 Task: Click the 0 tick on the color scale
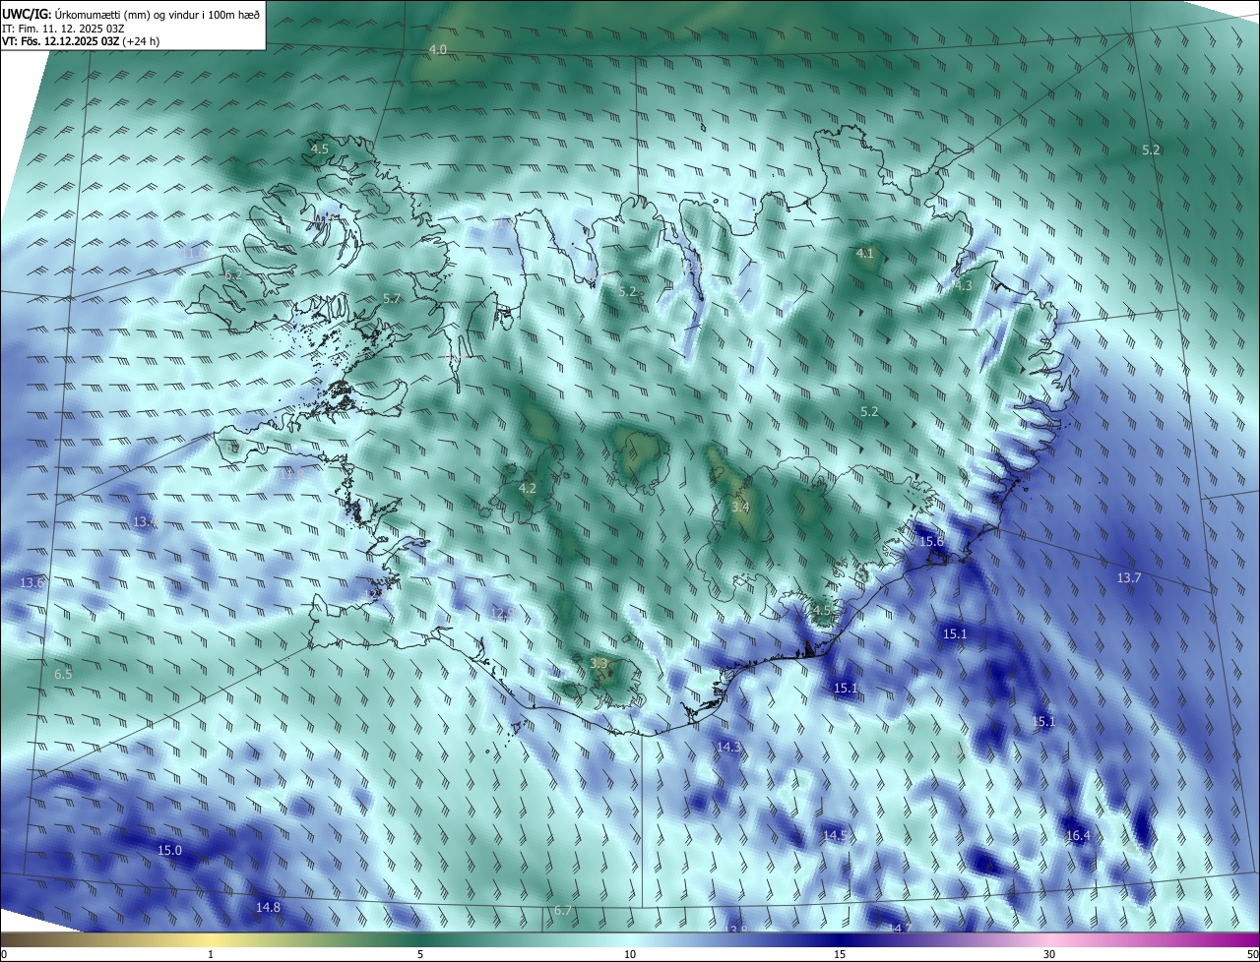[4, 954]
